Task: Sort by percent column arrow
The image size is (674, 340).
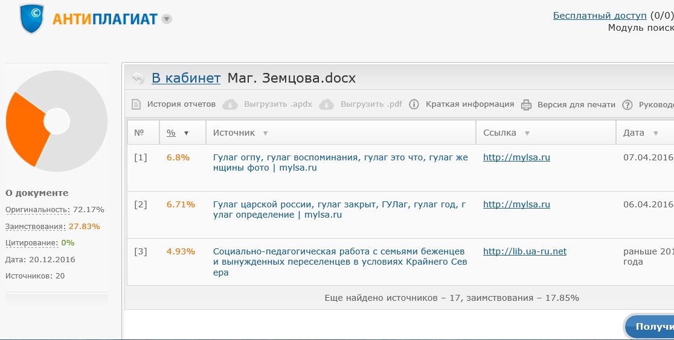Action: pyautogui.click(x=186, y=133)
